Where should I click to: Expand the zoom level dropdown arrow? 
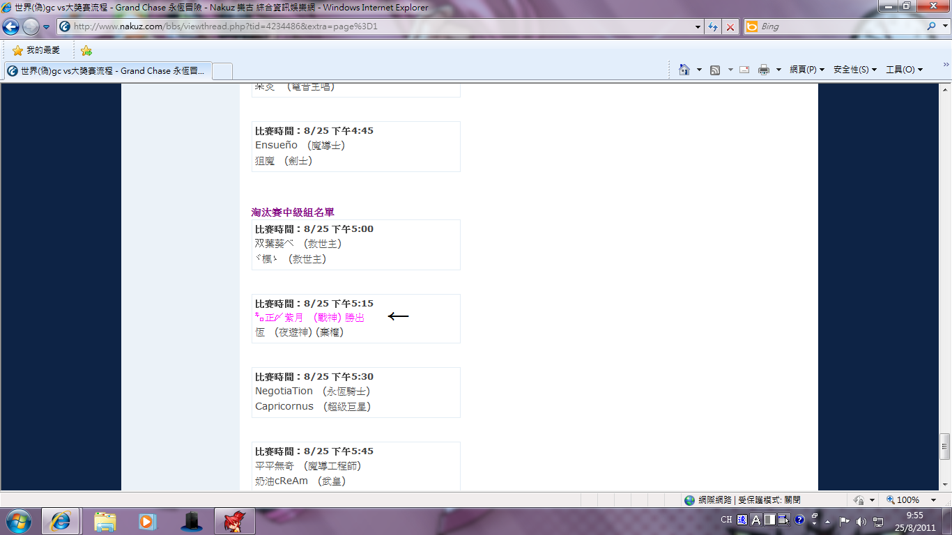(x=933, y=500)
